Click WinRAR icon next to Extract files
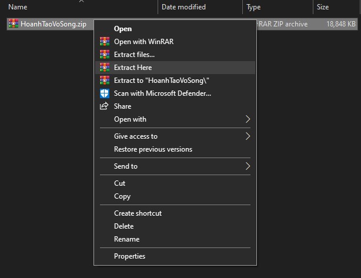 pyautogui.click(x=105, y=55)
